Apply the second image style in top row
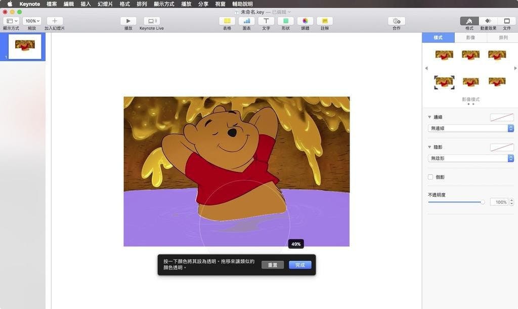 [x=471, y=55]
